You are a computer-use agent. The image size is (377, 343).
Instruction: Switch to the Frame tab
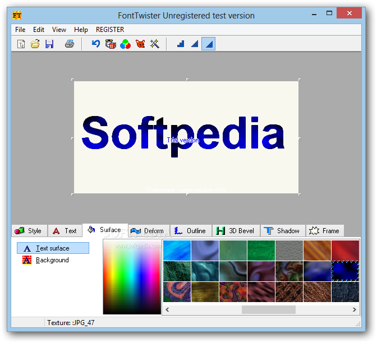tap(325, 231)
